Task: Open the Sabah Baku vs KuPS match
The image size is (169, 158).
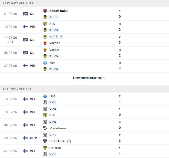Action: point(84,14)
